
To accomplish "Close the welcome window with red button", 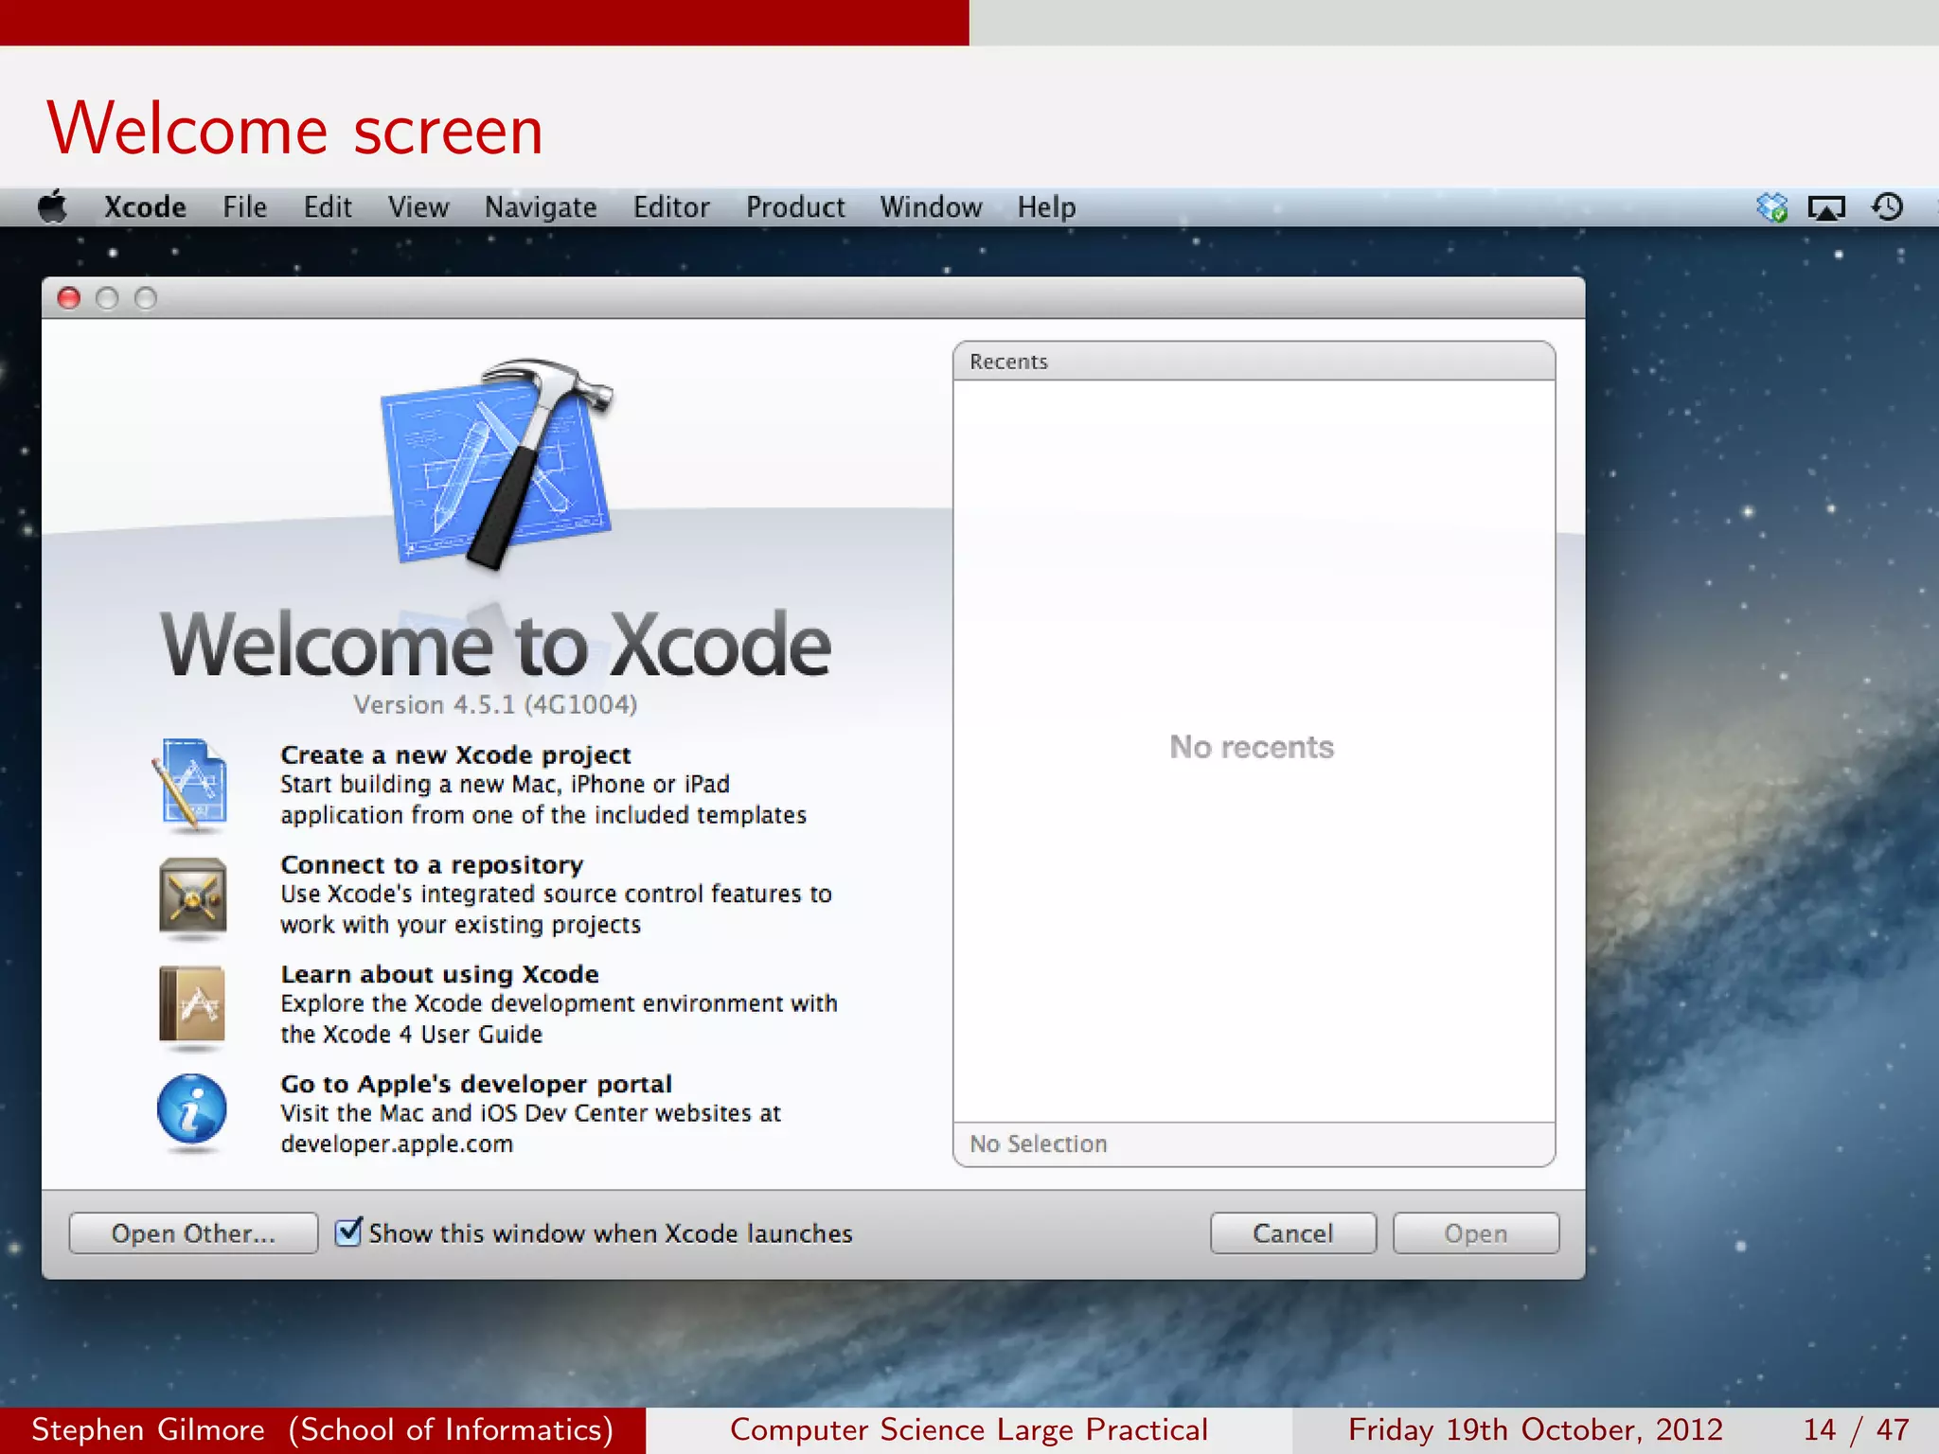I will [69, 298].
